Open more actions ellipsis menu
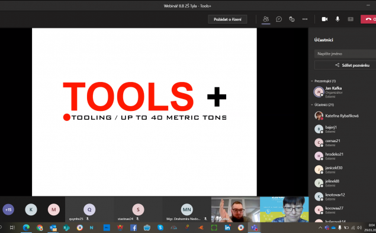The width and height of the screenshot is (376, 233). click(305, 19)
